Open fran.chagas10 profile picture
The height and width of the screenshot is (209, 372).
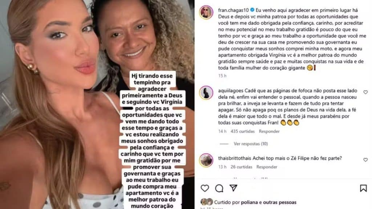pyautogui.click(x=206, y=12)
